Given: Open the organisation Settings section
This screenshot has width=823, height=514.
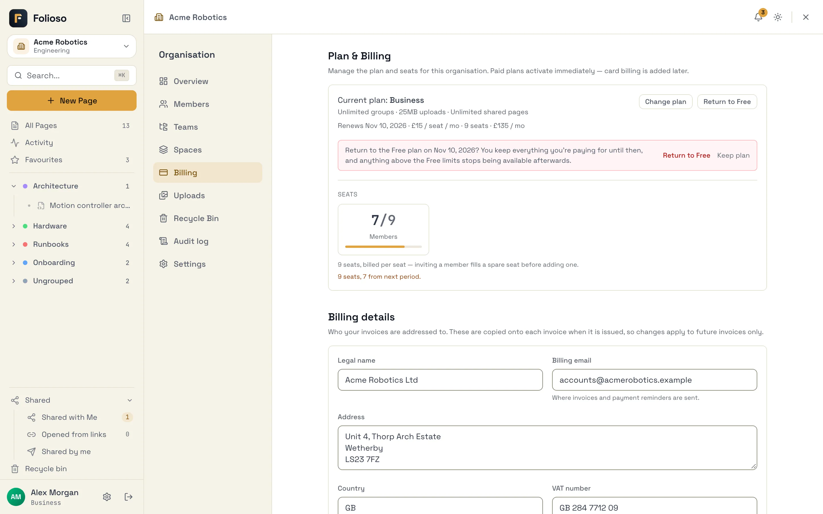Looking at the screenshot, I should pos(207,264).
